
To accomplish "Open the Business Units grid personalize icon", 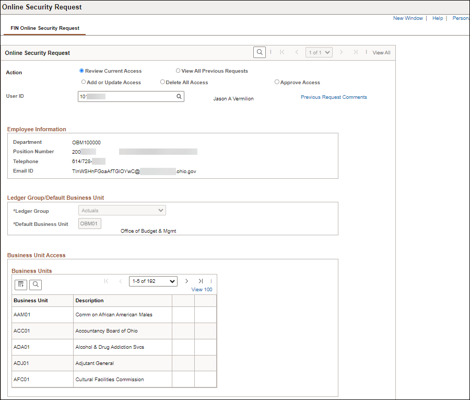I will pyautogui.click(x=21, y=284).
